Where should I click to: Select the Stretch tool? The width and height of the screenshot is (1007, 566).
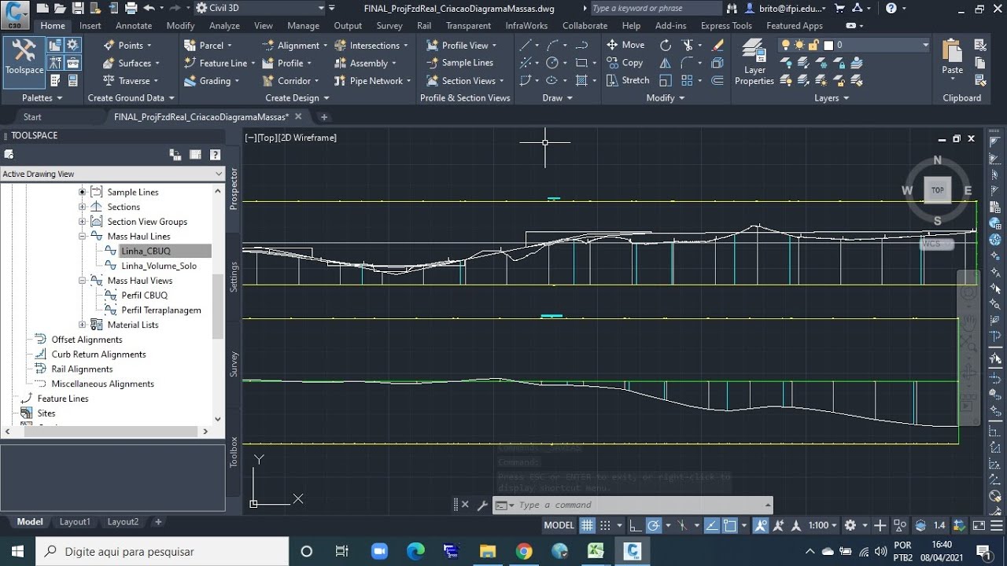click(x=628, y=80)
